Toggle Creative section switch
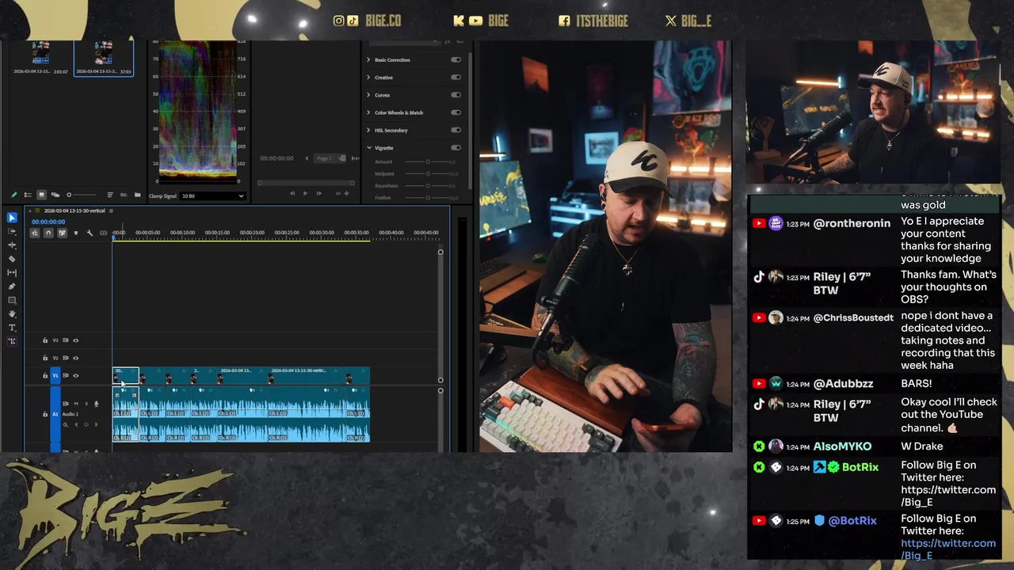The height and width of the screenshot is (570, 1014). tap(456, 77)
